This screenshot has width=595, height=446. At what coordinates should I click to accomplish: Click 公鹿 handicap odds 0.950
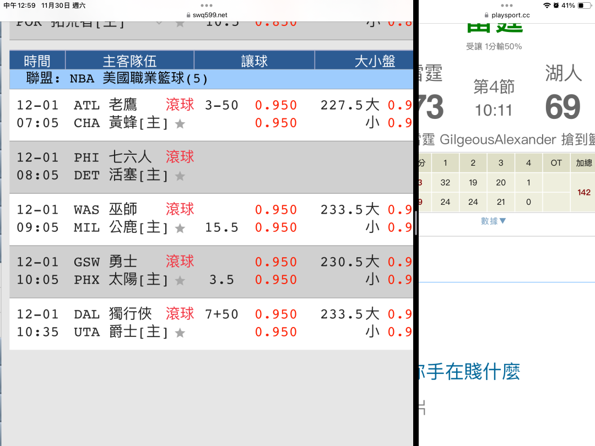coord(276,227)
